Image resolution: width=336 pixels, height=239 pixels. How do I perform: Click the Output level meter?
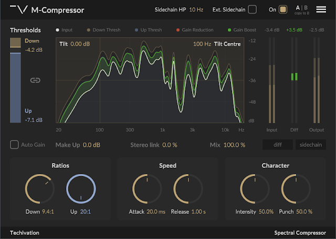[317, 80]
